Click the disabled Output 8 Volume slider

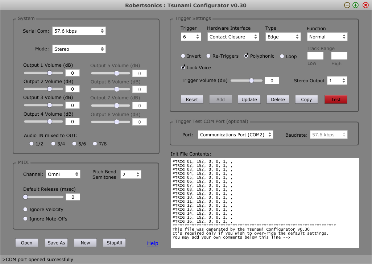tap(111, 122)
